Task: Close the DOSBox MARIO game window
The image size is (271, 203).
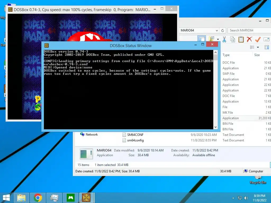Action: coord(171,9)
